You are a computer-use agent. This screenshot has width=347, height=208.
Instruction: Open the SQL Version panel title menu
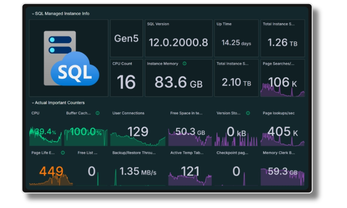coord(158,24)
